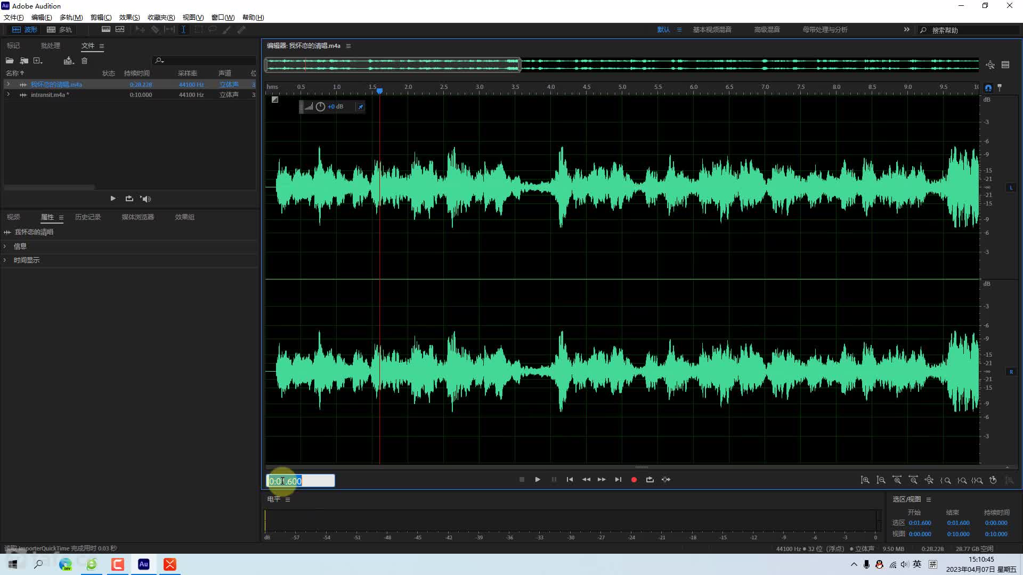
Task: Pin the HUD volume overlay
Action: (x=361, y=107)
